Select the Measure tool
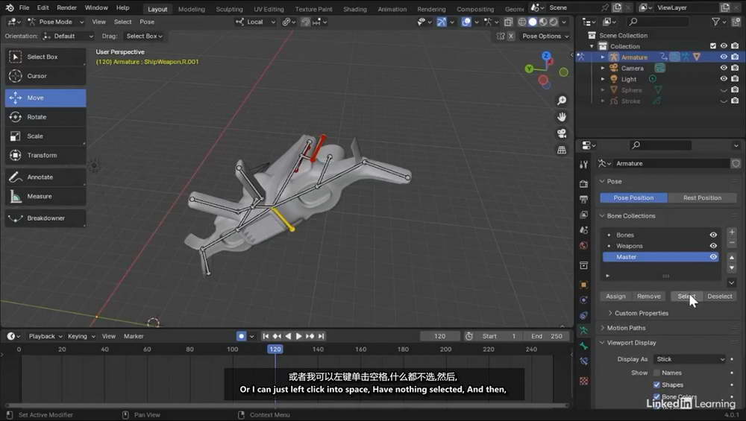This screenshot has width=746, height=421. coord(46,196)
